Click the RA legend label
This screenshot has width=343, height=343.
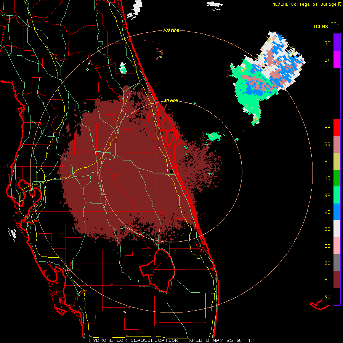tap(327, 196)
